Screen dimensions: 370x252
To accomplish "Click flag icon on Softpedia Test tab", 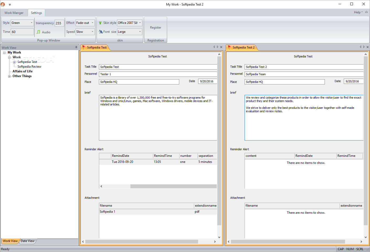I will point(84,47).
